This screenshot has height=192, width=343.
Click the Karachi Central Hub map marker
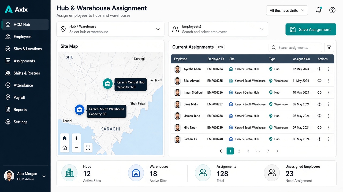[x=108, y=84]
